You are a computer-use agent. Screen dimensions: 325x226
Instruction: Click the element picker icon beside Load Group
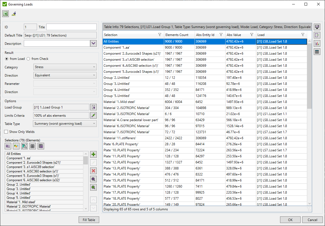(93, 107)
